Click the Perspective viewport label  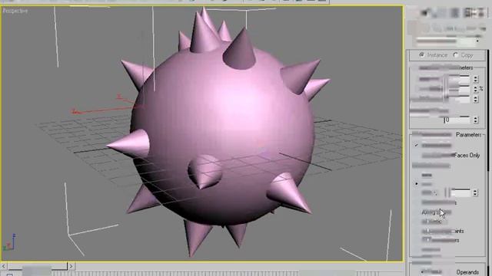15,11
